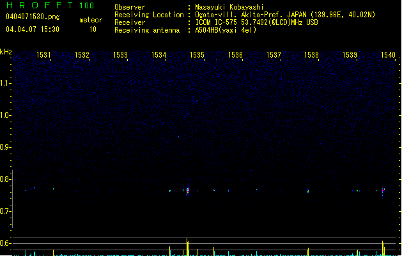This screenshot has width=402, height=256.
Task: Click the Observer label text
Action: coord(130,7)
